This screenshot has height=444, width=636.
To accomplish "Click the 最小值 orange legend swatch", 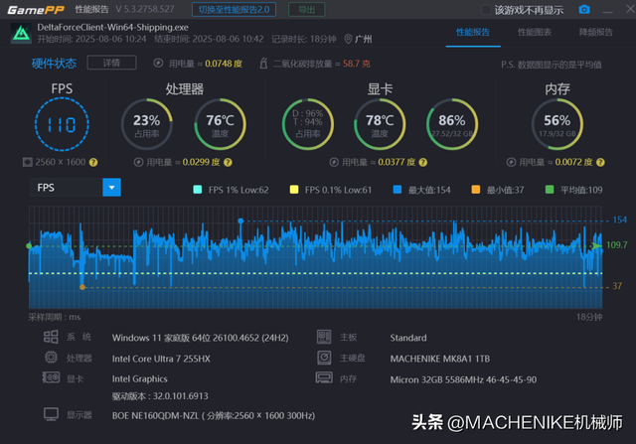I will 476,190.
